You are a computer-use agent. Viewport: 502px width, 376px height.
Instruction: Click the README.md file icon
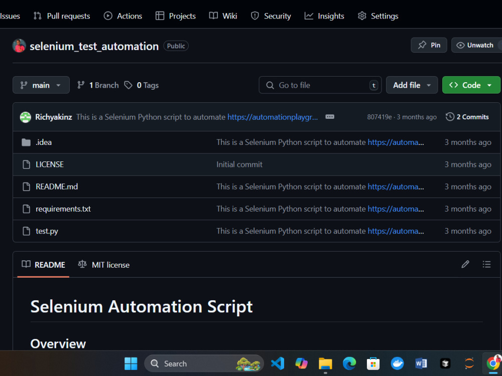[26, 186]
